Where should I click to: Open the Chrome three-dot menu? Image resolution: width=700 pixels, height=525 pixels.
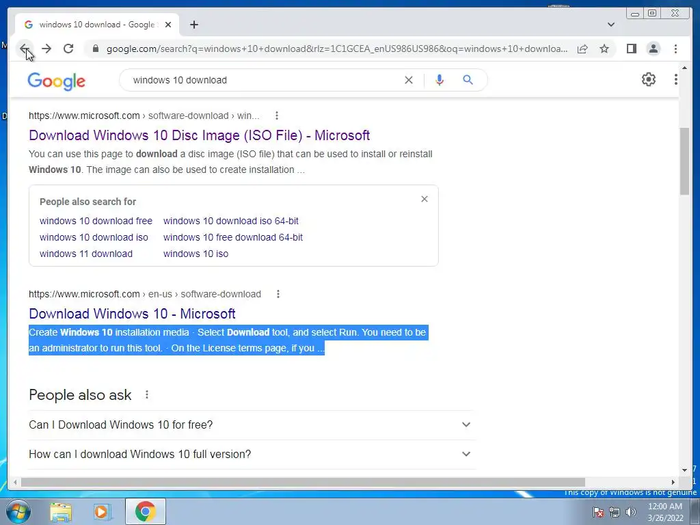coord(676,49)
